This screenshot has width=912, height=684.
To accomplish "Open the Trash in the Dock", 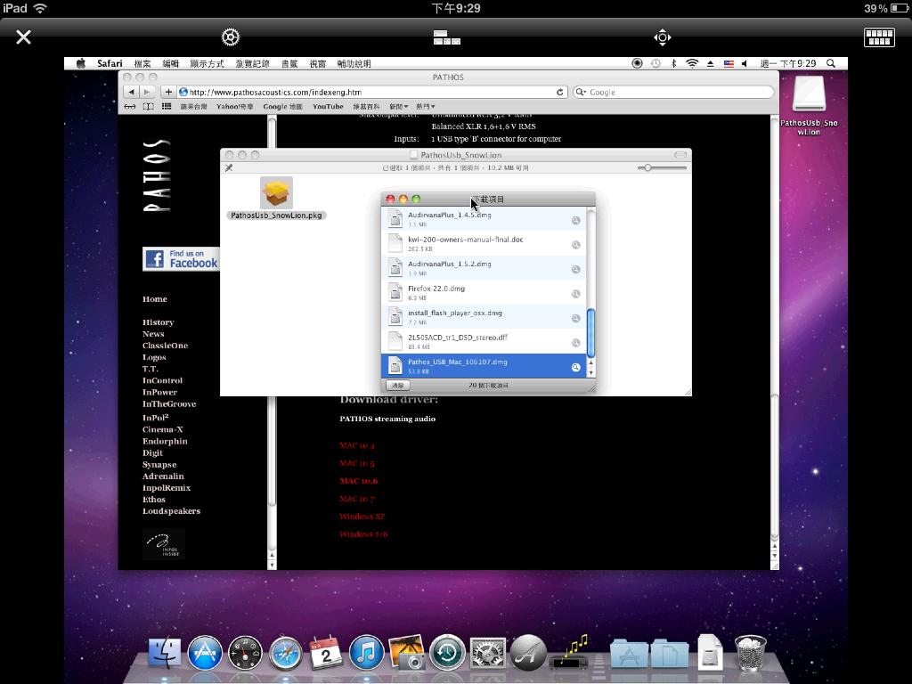I will point(750,653).
